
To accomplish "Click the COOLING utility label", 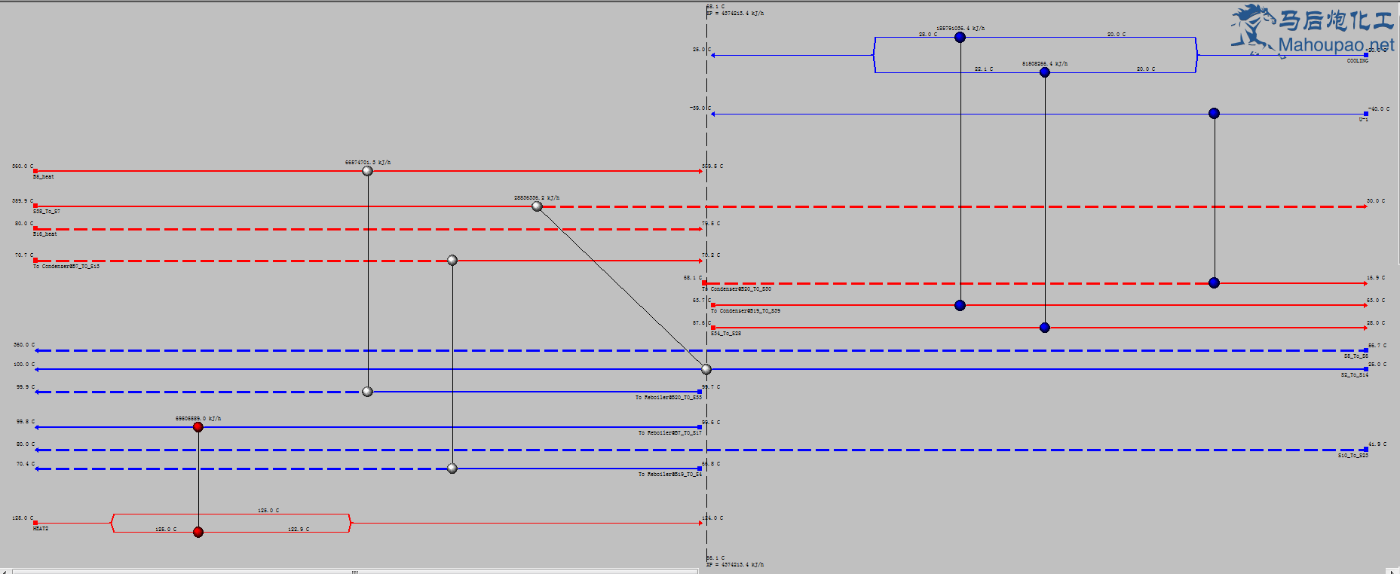I will (1358, 61).
